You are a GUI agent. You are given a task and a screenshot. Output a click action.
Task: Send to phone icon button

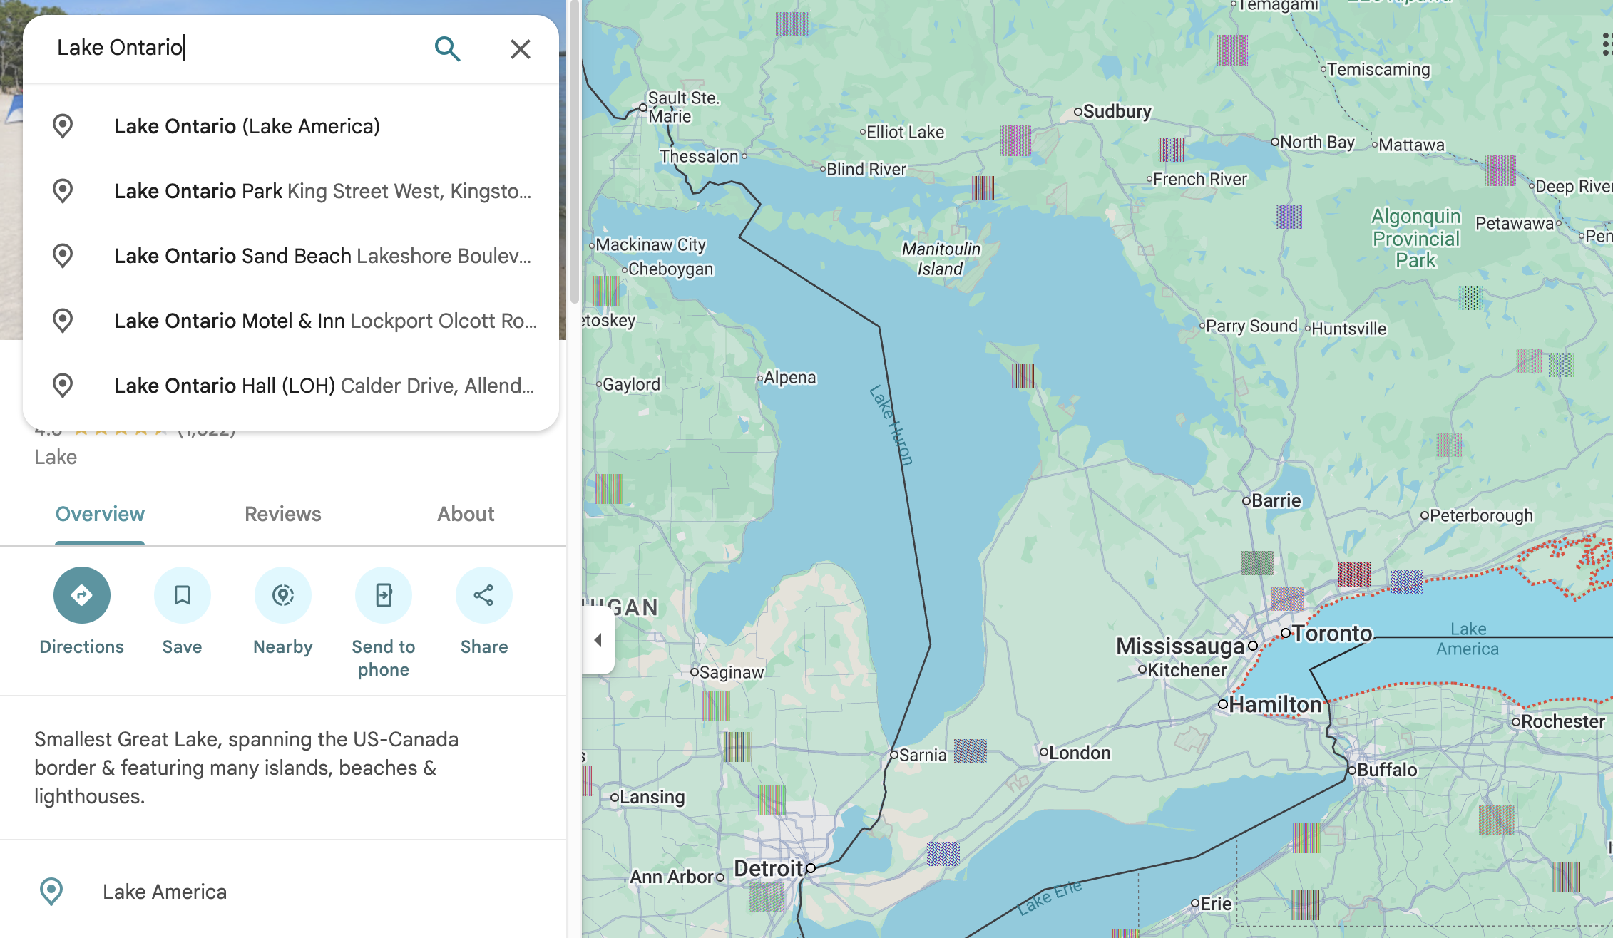click(384, 595)
